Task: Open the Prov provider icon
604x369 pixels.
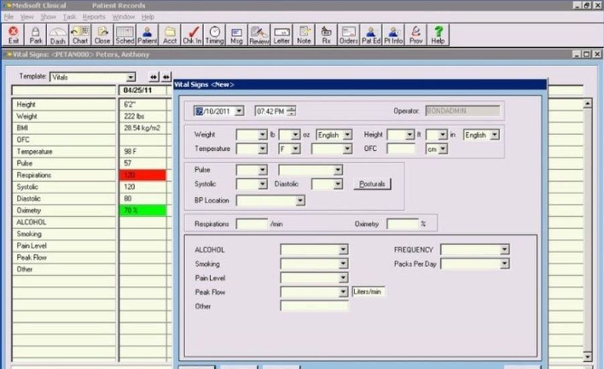Action: coord(415,35)
